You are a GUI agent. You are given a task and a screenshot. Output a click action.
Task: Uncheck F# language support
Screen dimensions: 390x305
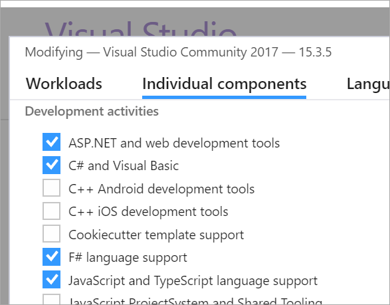(x=51, y=256)
